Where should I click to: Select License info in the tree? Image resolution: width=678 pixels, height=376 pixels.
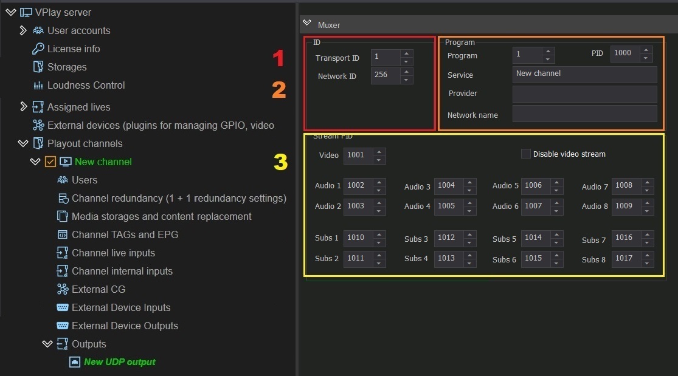[x=74, y=49]
